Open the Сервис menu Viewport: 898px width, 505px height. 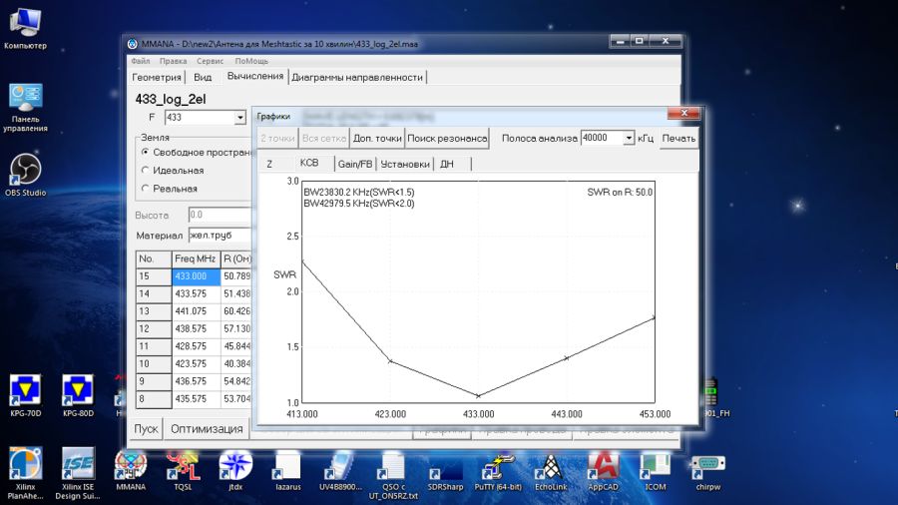tap(210, 61)
